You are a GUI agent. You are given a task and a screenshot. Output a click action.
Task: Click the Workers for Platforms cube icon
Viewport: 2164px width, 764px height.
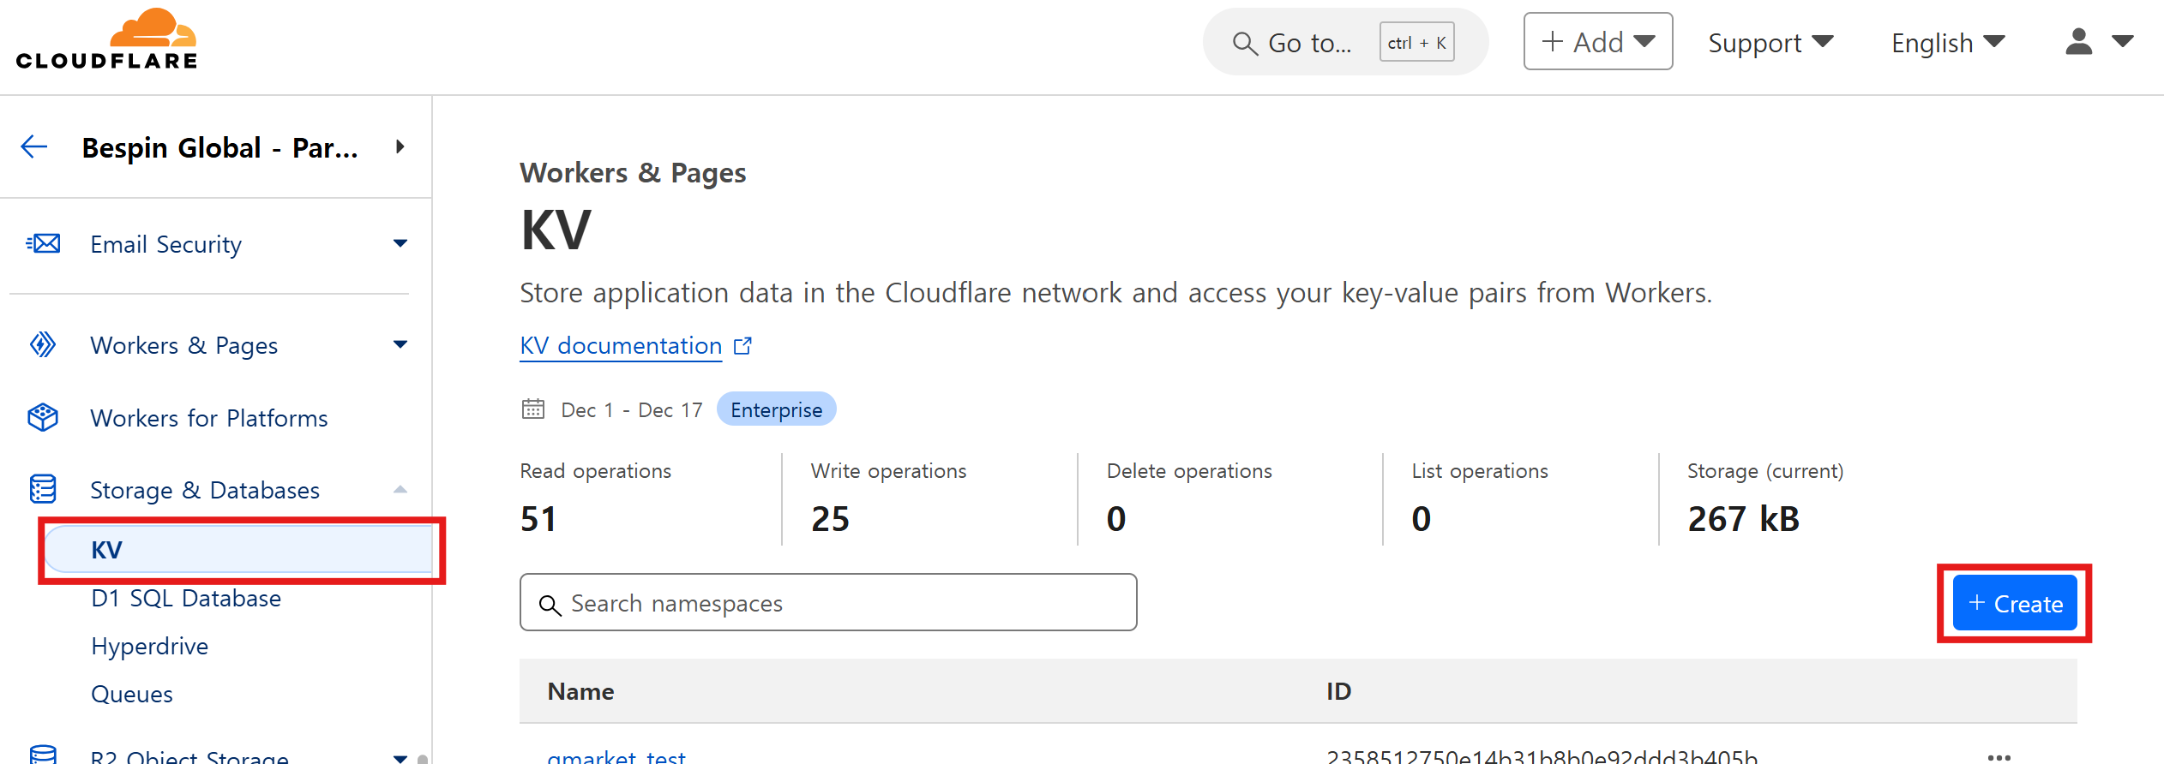point(43,418)
